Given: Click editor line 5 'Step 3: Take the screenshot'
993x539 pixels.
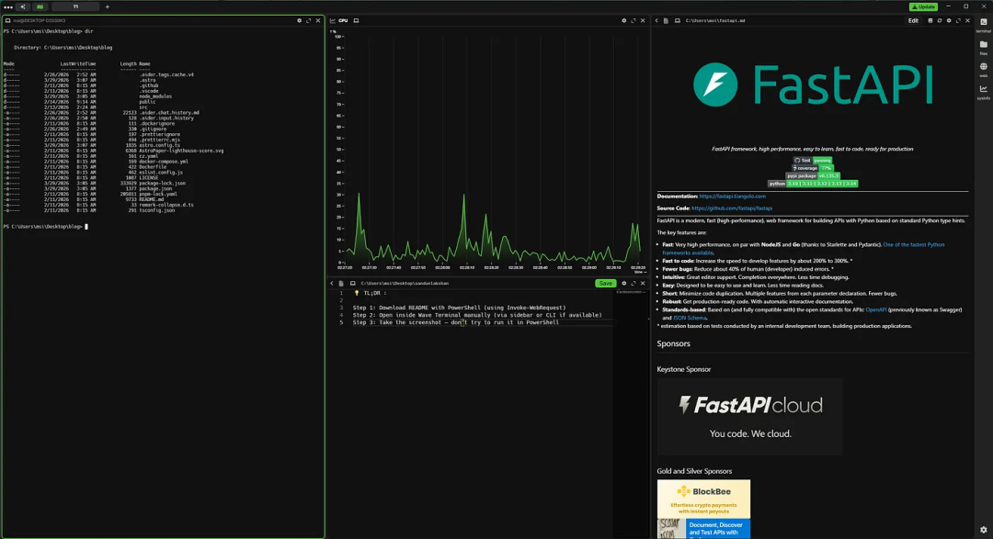Looking at the screenshot, I should (x=456, y=322).
